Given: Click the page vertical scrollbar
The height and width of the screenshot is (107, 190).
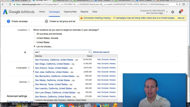Looking at the screenshot, I should (189, 62).
